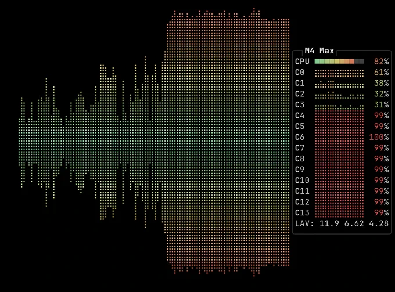
Task: Select the C11 core label
Action: [x=302, y=192]
